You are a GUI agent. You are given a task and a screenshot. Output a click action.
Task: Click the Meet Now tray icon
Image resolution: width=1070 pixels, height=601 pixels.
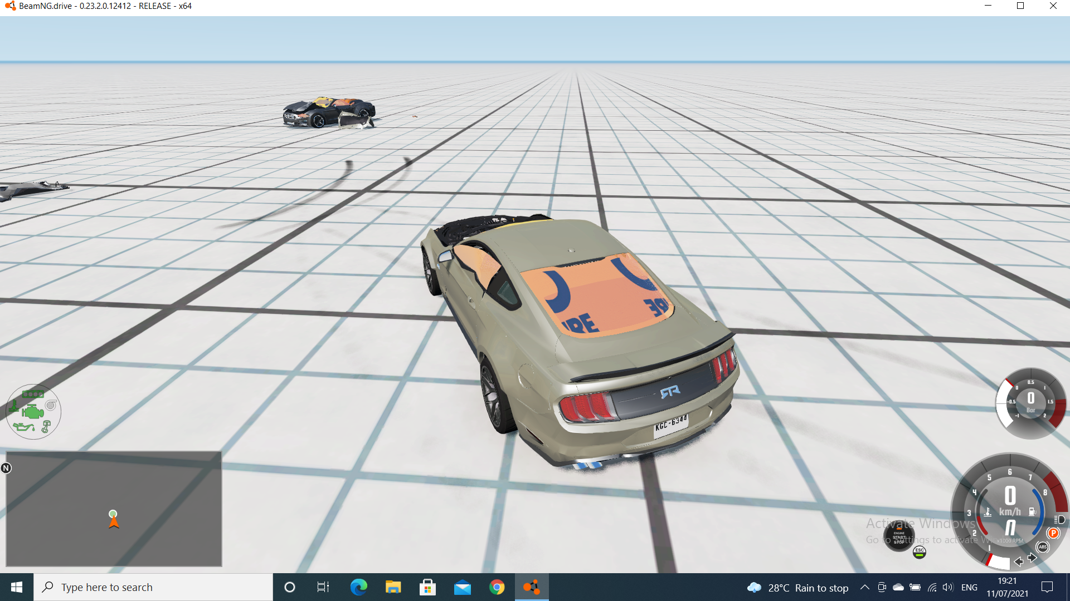[x=882, y=587]
